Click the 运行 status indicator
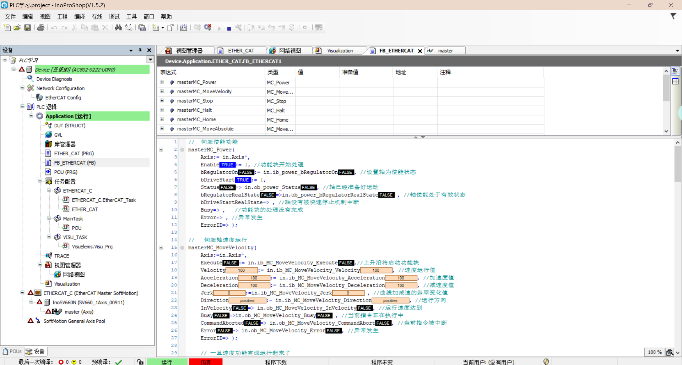 (167, 362)
